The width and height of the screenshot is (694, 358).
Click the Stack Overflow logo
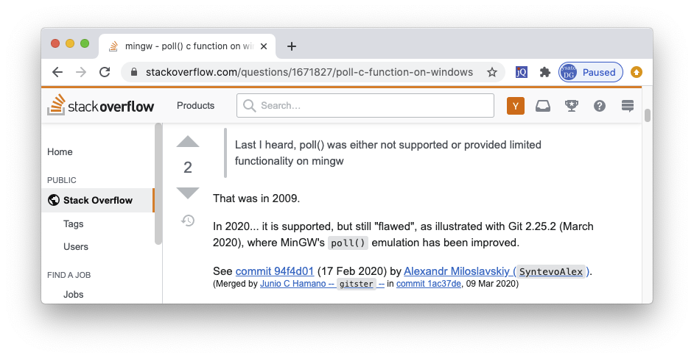[101, 106]
